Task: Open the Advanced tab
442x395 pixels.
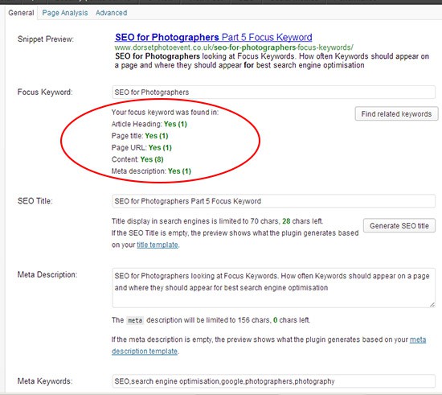Action: coord(112,13)
